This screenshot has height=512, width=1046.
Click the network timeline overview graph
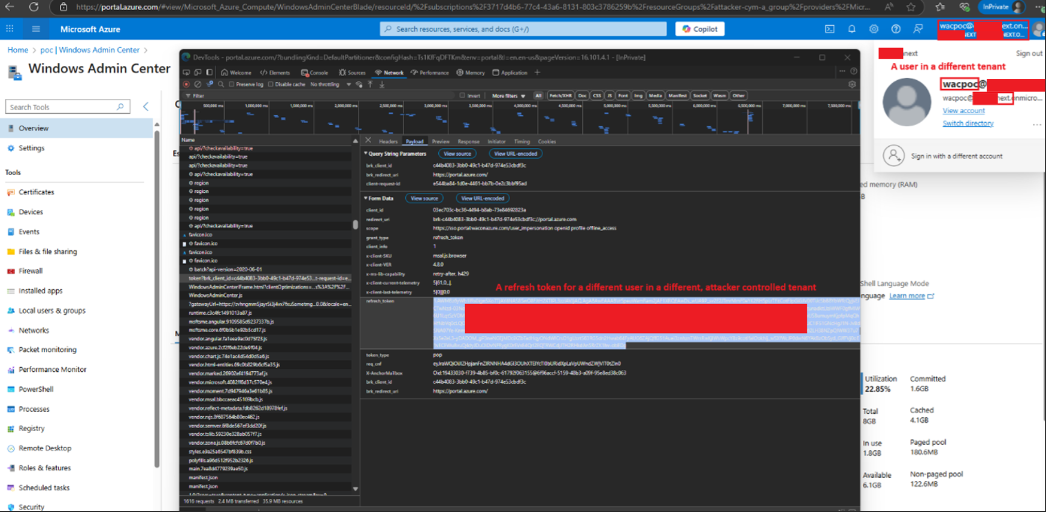point(519,119)
